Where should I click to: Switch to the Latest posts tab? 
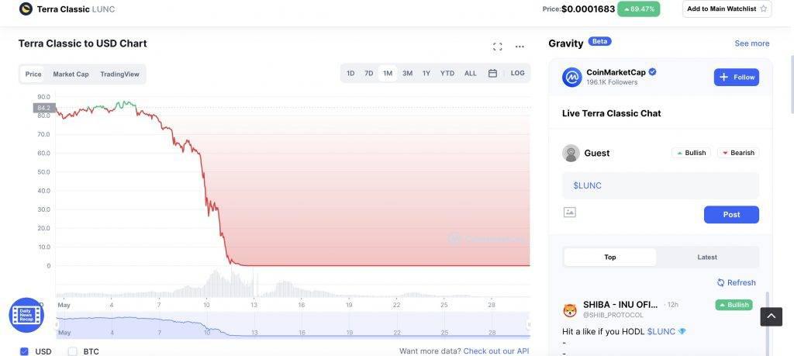click(706, 257)
